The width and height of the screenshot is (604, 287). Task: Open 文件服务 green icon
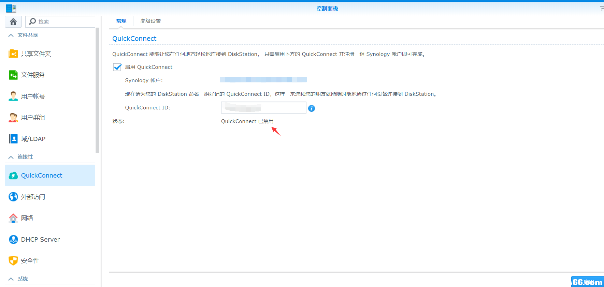coord(13,75)
